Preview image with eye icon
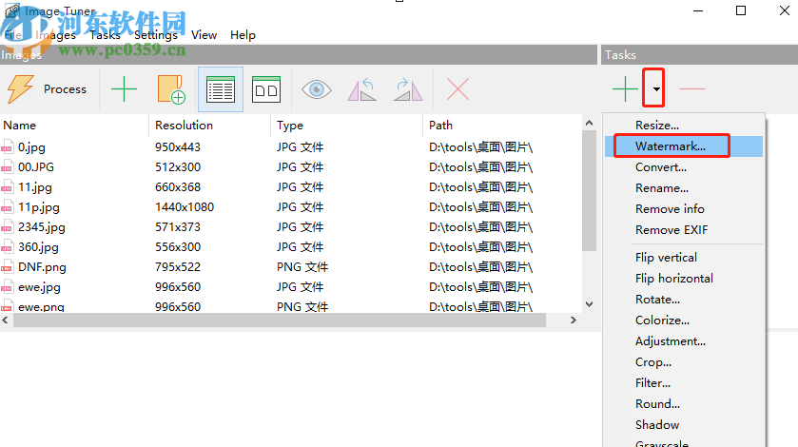The image size is (798, 447). 316,89
